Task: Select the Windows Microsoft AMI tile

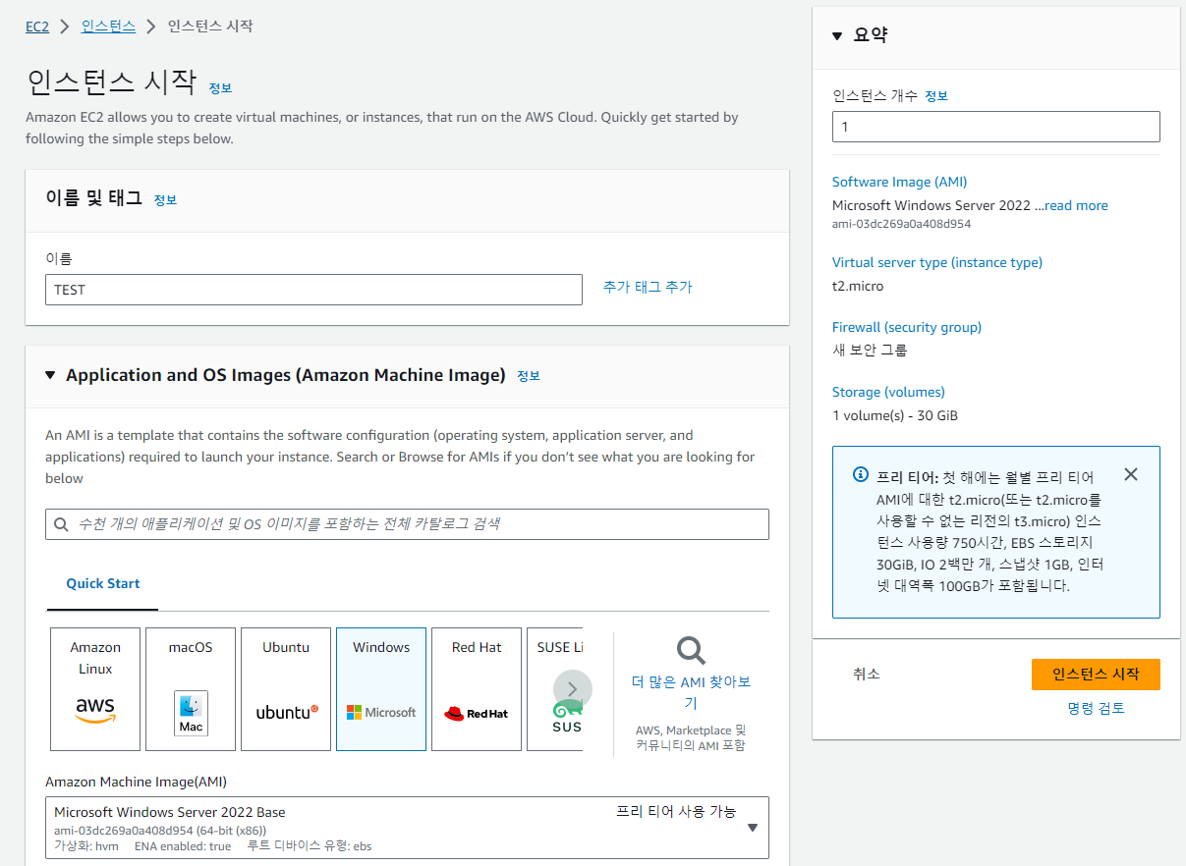Action: pyautogui.click(x=381, y=689)
